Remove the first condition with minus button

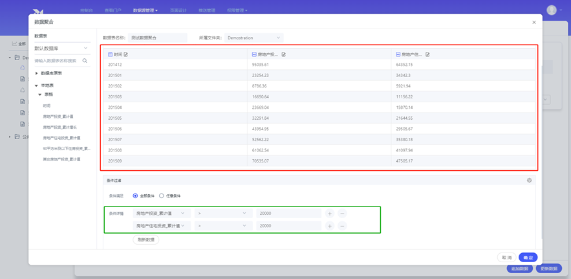[x=342, y=213]
